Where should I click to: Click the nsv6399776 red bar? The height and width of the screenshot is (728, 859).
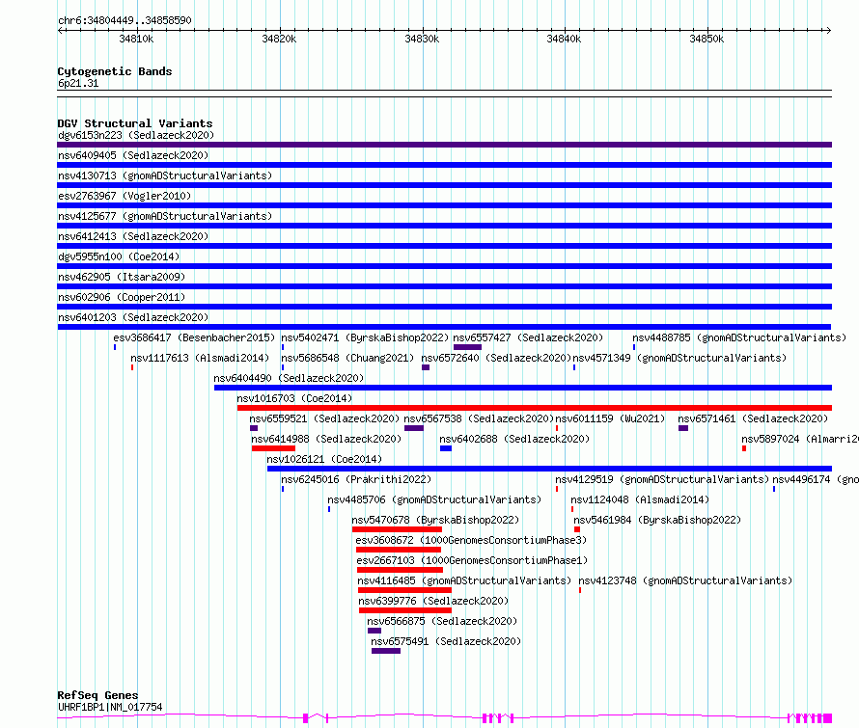point(405,610)
